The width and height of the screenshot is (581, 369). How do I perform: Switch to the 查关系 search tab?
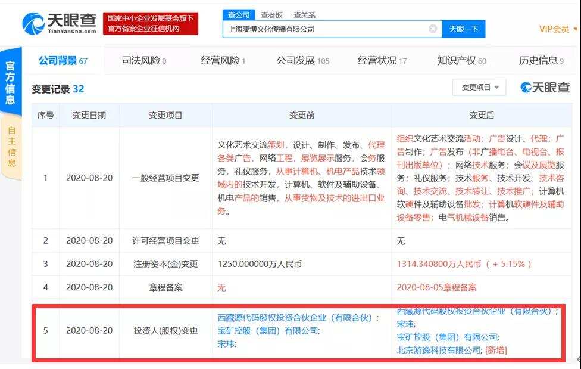(x=304, y=14)
